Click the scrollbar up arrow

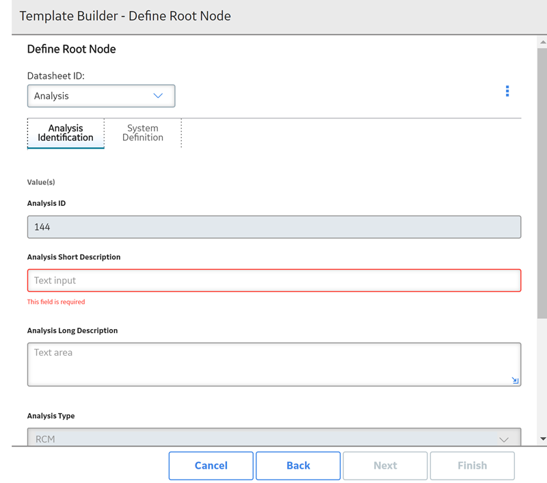[542, 42]
